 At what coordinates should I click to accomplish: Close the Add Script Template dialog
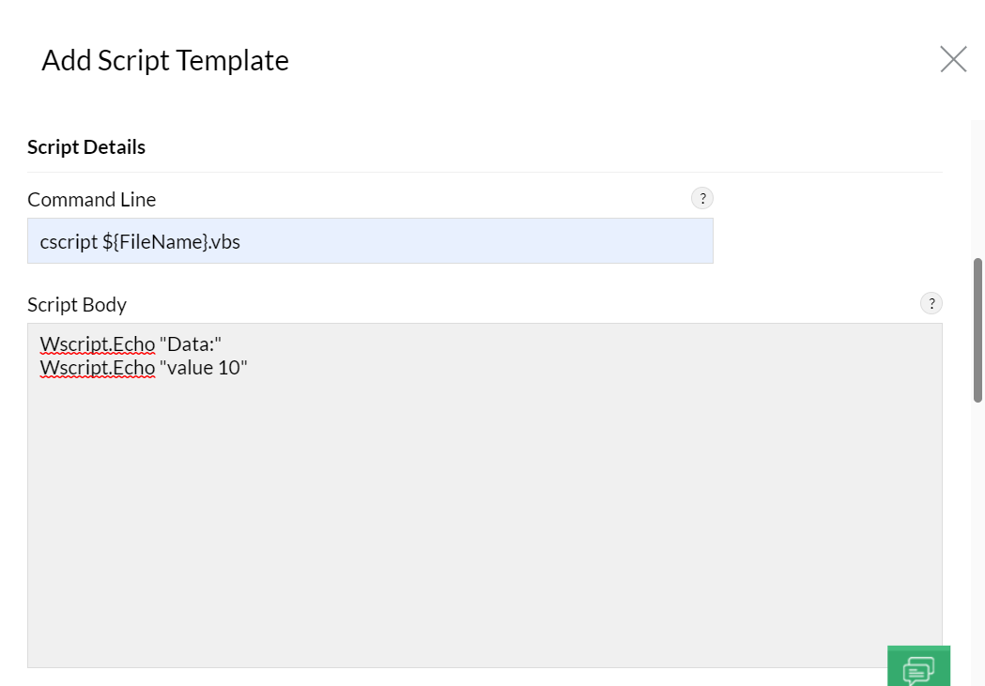953,60
